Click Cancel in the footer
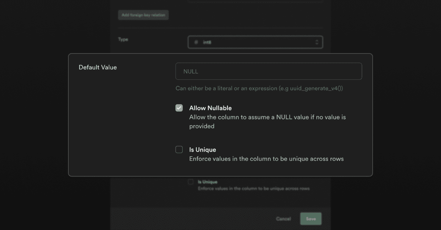This screenshot has height=230, width=441. coord(283,219)
